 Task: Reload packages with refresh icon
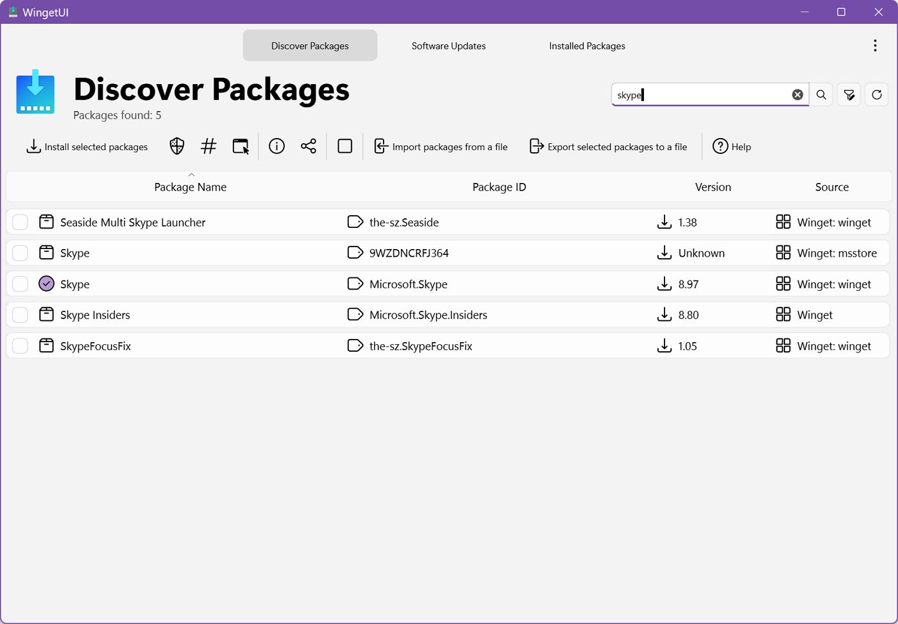pyautogui.click(x=877, y=95)
